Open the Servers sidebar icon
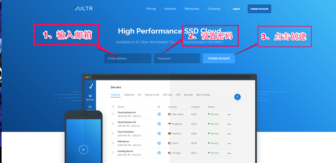The height and width of the screenshot is (163, 336). 90,98
